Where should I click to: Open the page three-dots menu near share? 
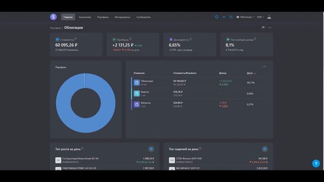270,27
